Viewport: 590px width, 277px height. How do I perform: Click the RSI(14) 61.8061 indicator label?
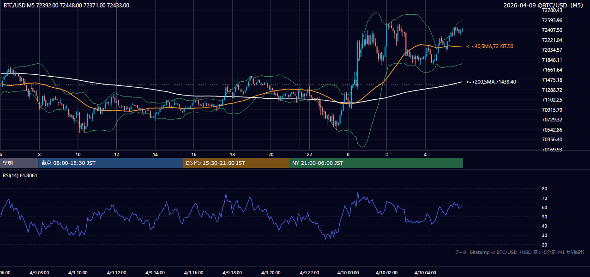20,175
